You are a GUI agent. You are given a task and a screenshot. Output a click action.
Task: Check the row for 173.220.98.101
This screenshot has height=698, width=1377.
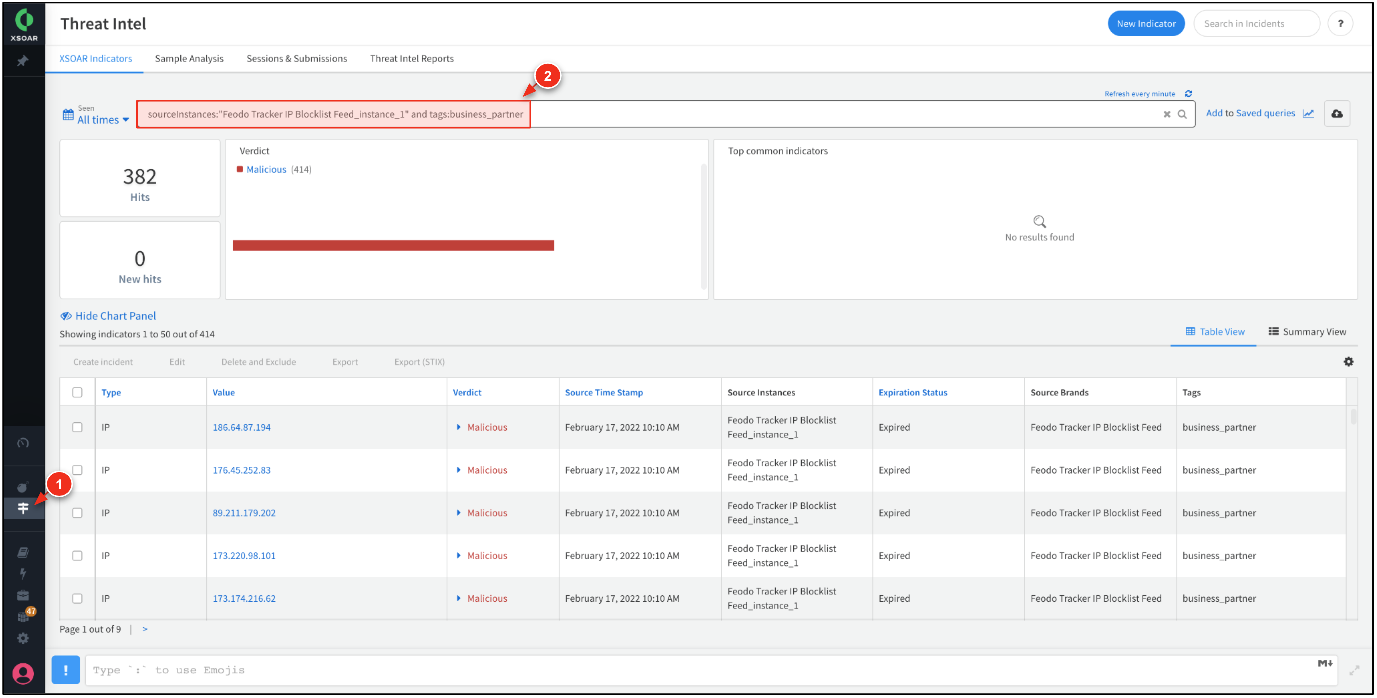click(77, 556)
